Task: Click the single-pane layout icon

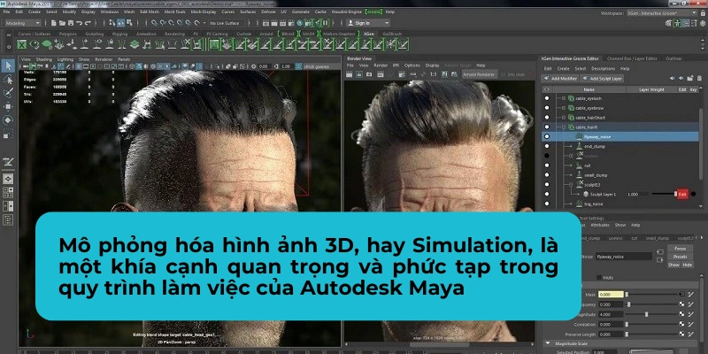Action: [x=8, y=180]
